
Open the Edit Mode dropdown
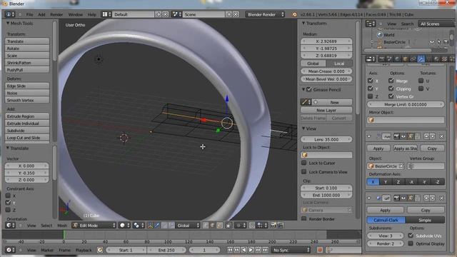94,226
